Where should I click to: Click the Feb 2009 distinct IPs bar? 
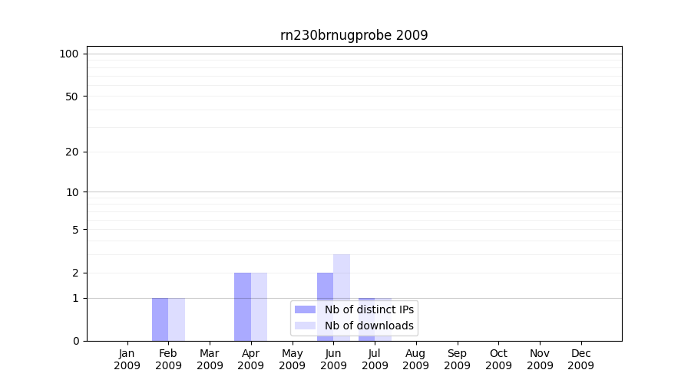coord(160,319)
